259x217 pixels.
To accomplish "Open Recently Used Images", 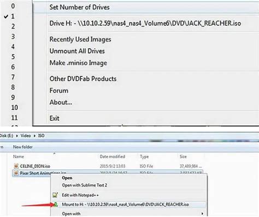I will pyautogui.click(x=146, y=39).
